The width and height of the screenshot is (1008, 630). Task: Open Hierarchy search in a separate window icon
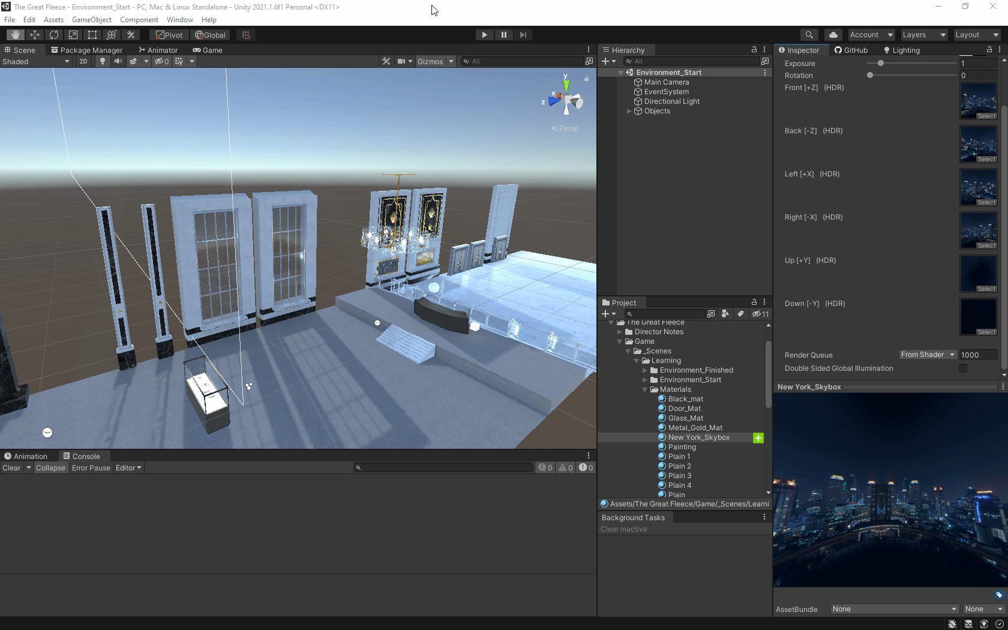coord(765,61)
